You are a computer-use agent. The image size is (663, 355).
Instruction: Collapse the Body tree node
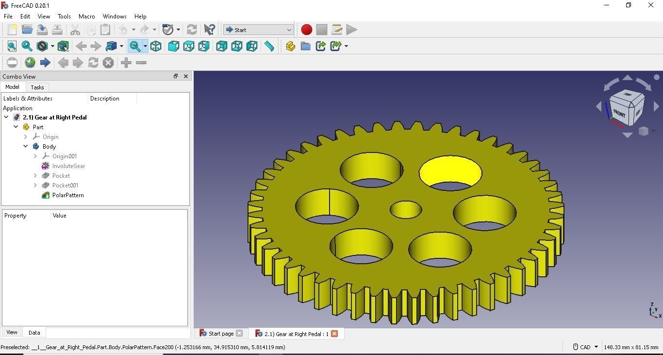click(x=26, y=146)
